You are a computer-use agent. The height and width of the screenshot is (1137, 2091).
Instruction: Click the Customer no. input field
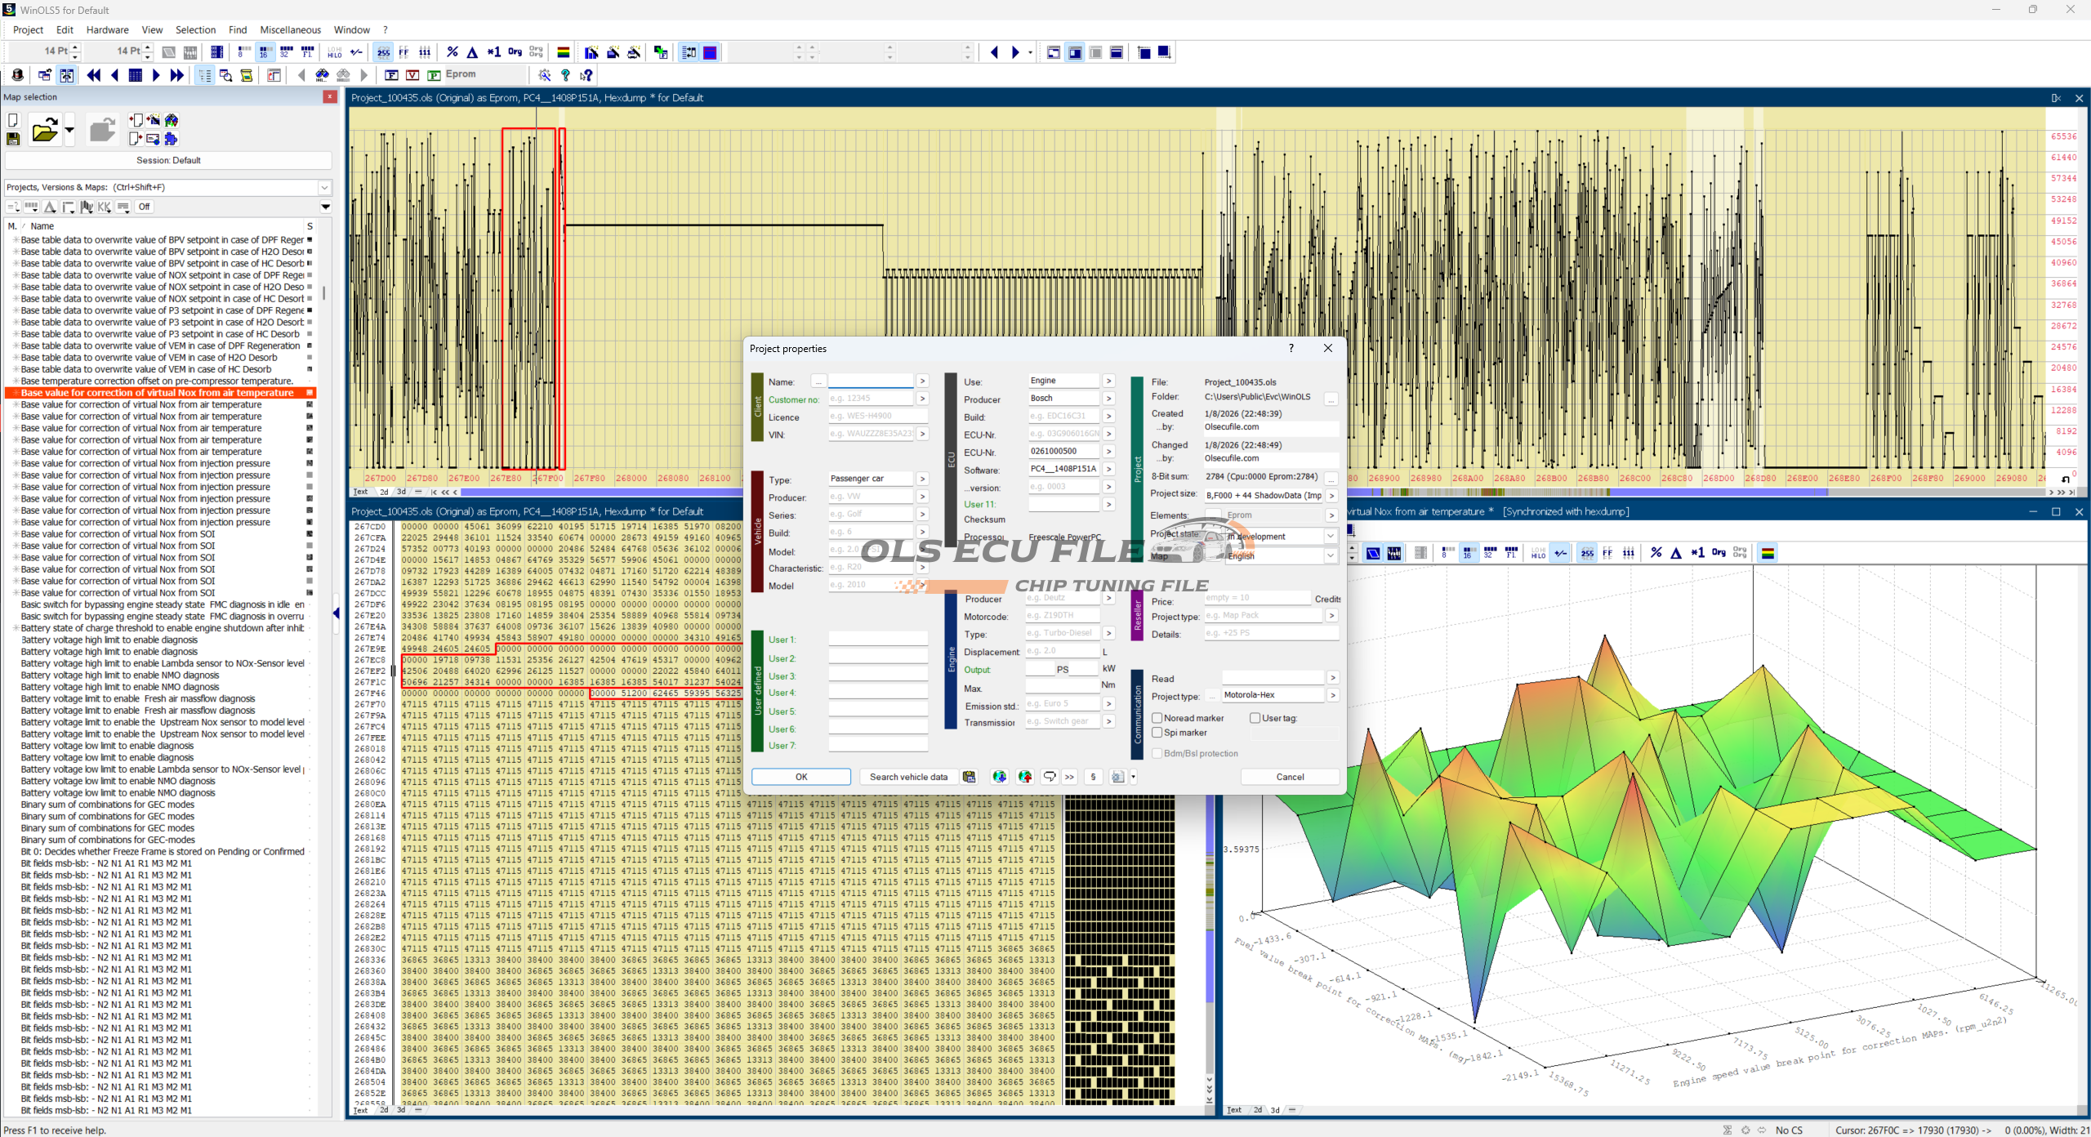click(x=870, y=399)
